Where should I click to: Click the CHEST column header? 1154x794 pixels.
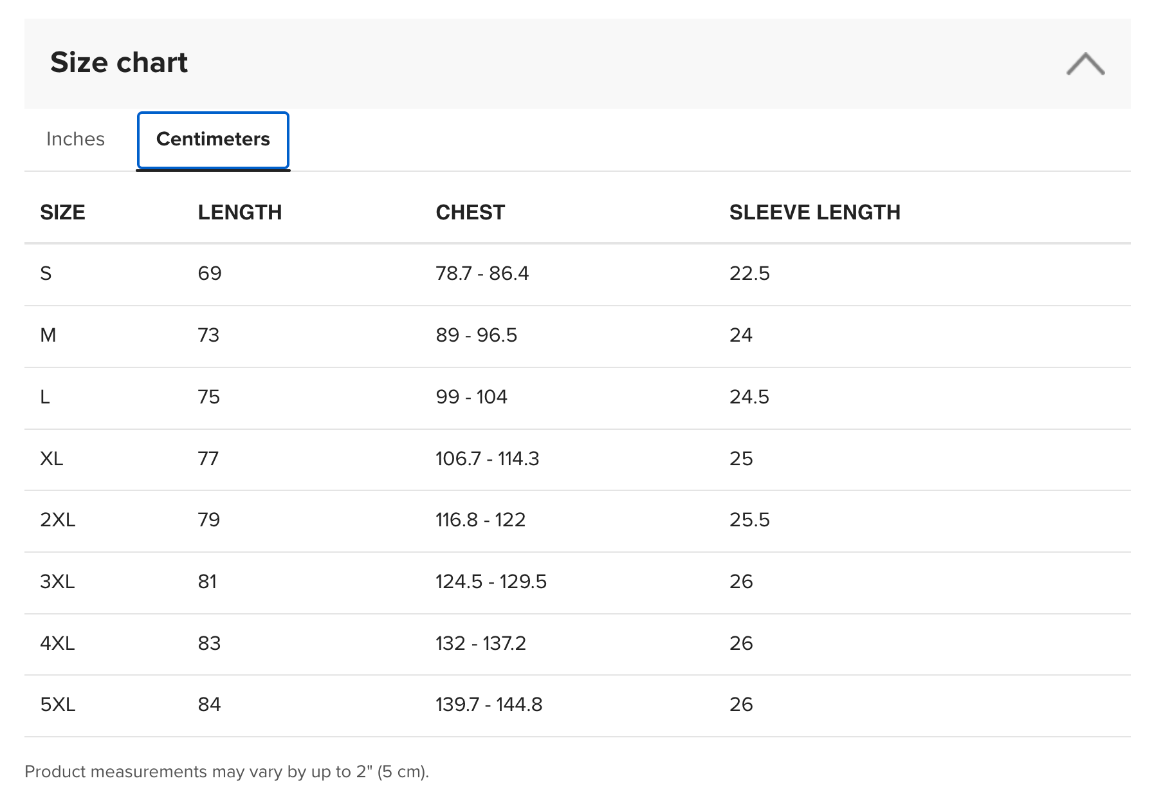[470, 212]
